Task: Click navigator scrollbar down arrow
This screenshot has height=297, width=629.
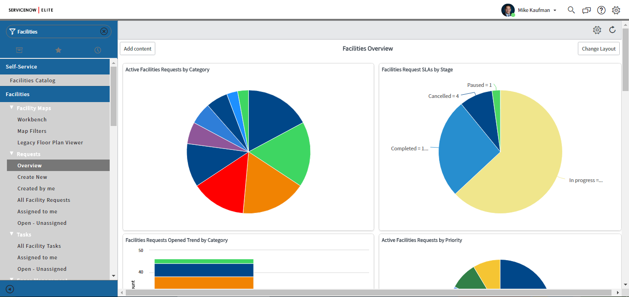Action: [x=114, y=275]
